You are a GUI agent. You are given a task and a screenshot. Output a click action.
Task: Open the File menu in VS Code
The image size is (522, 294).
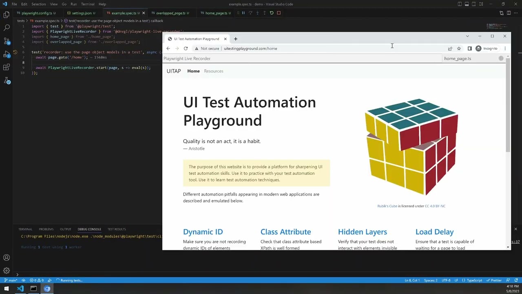pyautogui.click(x=14, y=4)
